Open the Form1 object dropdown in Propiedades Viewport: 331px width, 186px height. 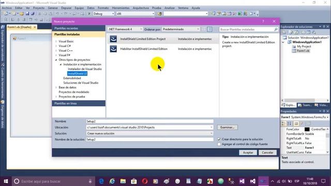327,117
